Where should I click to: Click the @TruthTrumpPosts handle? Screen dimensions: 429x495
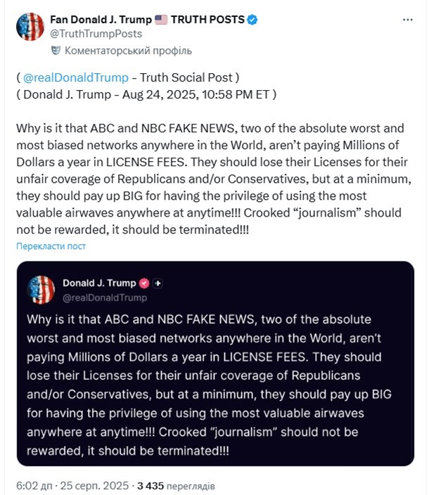coord(96,34)
